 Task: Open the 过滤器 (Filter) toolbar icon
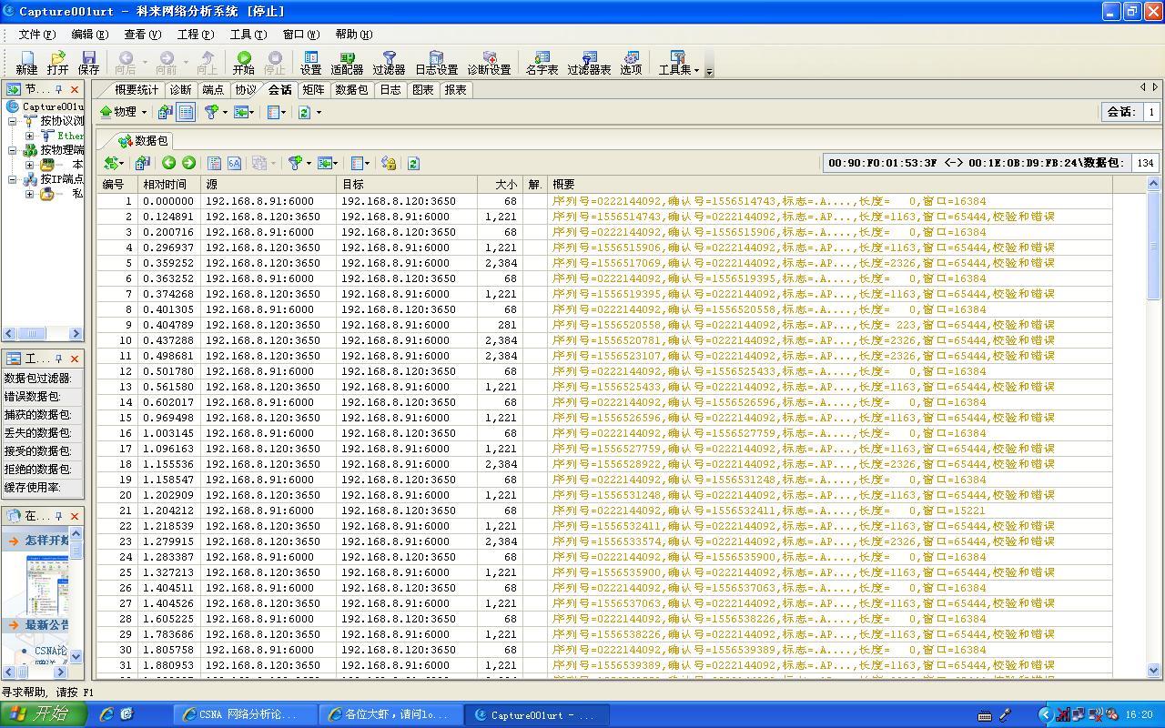389,62
